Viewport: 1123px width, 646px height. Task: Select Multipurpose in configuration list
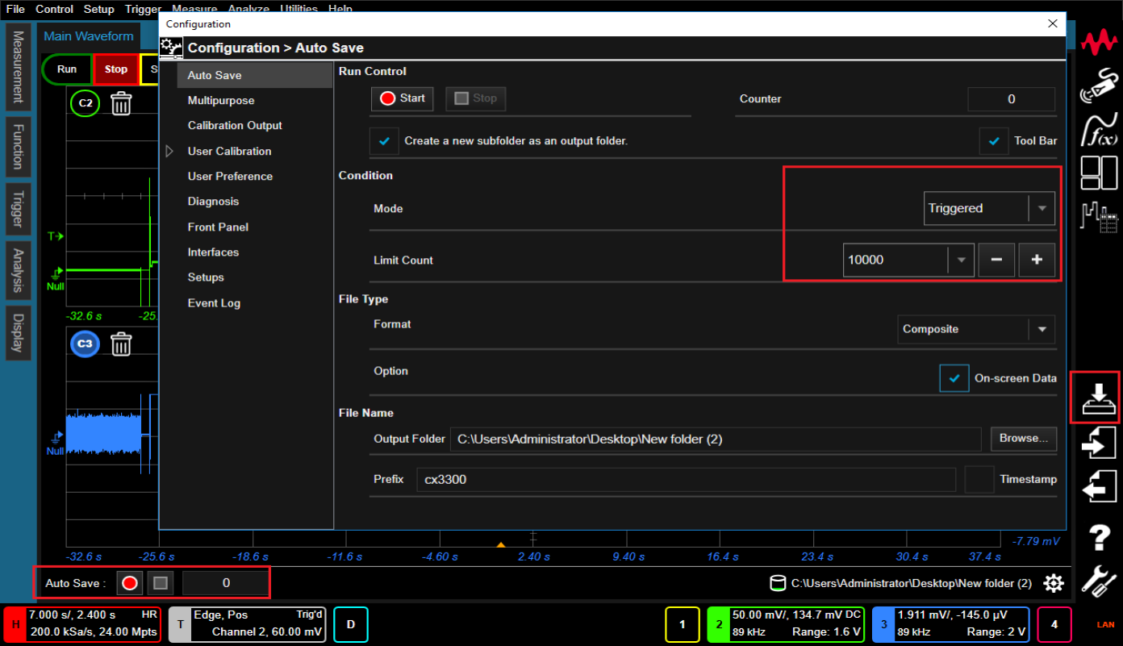[x=221, y=101]
